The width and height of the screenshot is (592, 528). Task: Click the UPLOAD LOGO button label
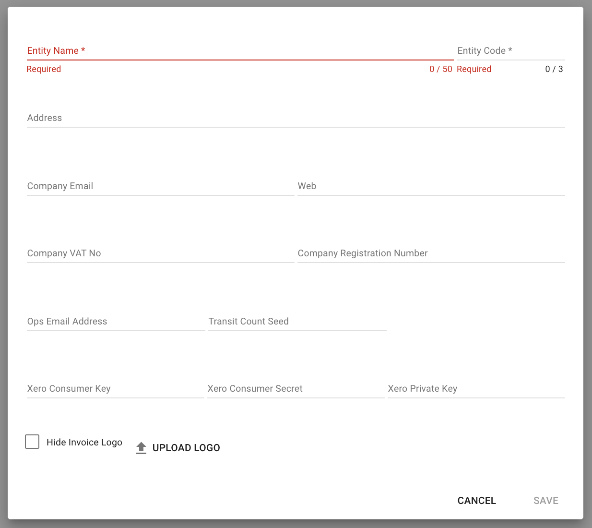186,448
